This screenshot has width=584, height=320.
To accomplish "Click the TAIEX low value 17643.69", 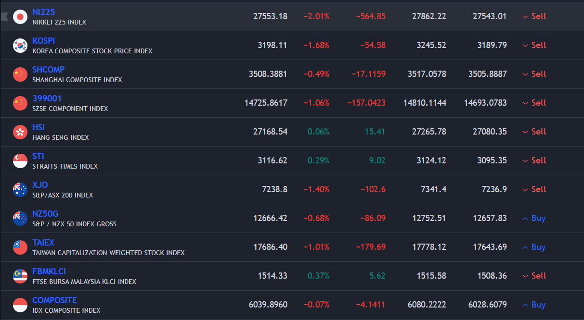I will tap(490, 247).
